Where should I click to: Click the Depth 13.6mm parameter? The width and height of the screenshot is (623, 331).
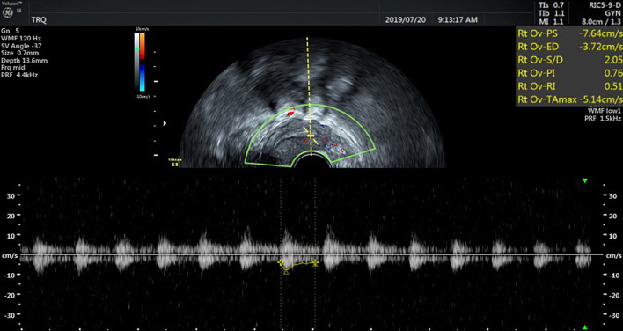click(x=25, y=61)
